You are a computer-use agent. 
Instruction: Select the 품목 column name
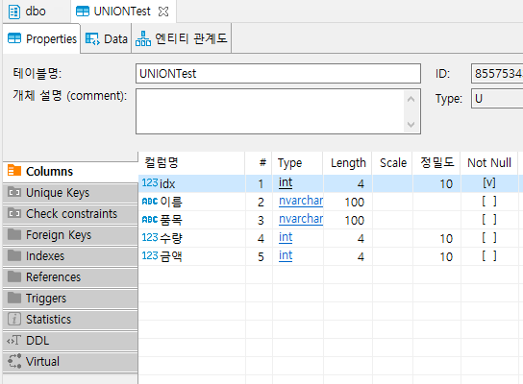(171, 220)
